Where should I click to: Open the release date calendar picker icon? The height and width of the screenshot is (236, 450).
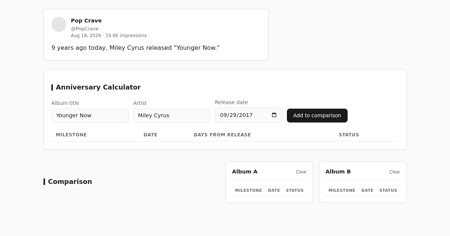274,115
